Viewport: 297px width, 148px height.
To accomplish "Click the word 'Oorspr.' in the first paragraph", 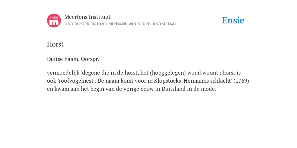I will tap(90, 59).
